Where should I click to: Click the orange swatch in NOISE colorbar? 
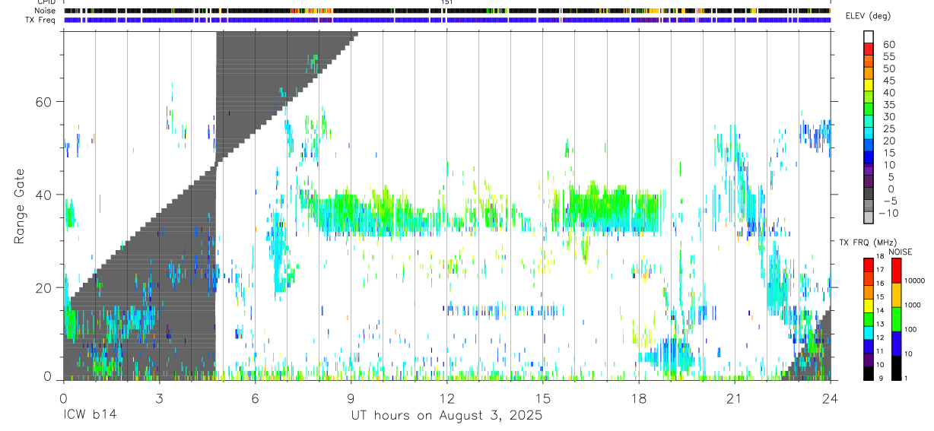896,295
